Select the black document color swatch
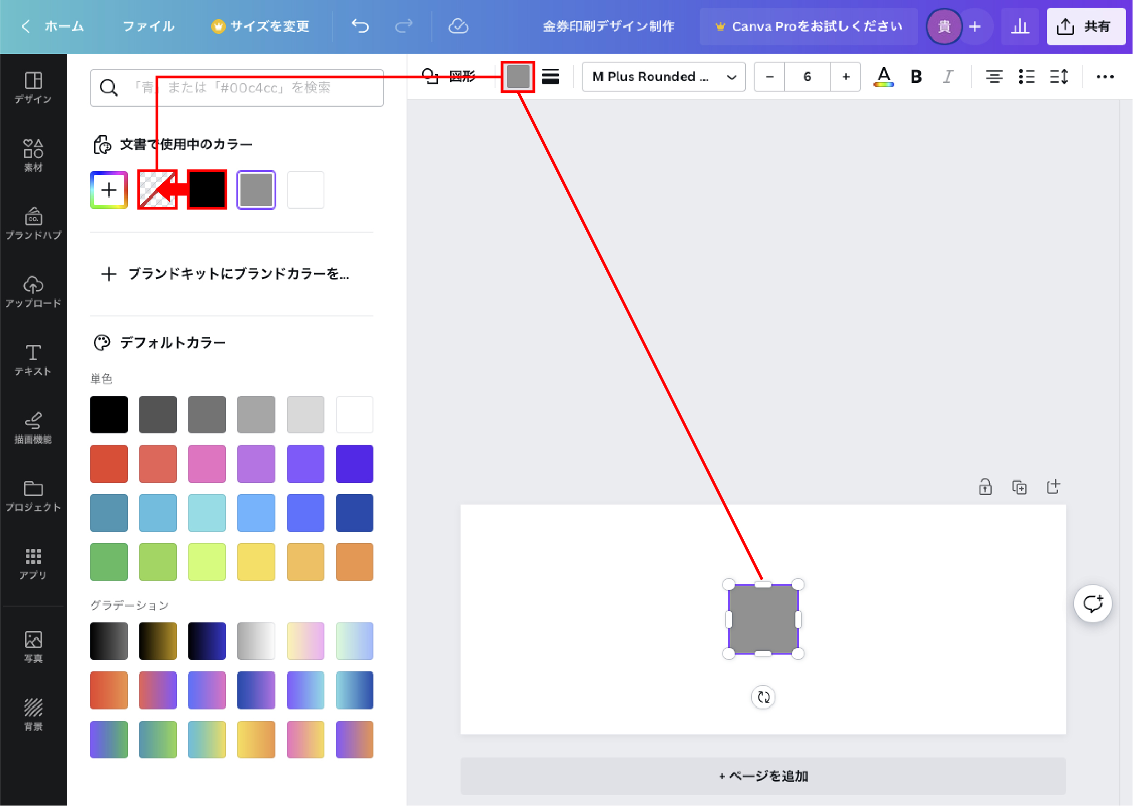The height and width of the screenshot is (806, 1133). click(207, 189)
